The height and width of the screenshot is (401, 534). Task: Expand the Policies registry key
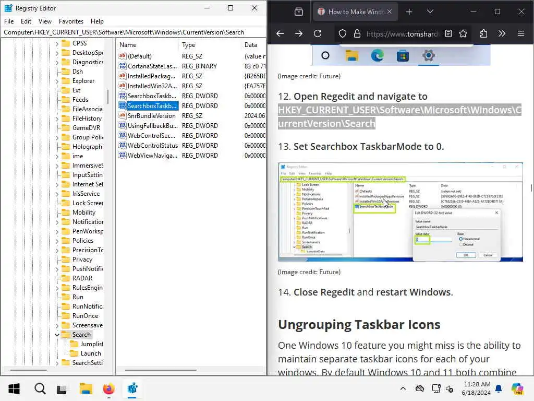57,241
